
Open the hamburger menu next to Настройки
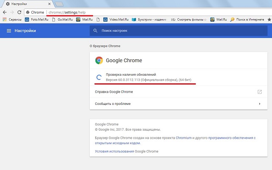9,31
